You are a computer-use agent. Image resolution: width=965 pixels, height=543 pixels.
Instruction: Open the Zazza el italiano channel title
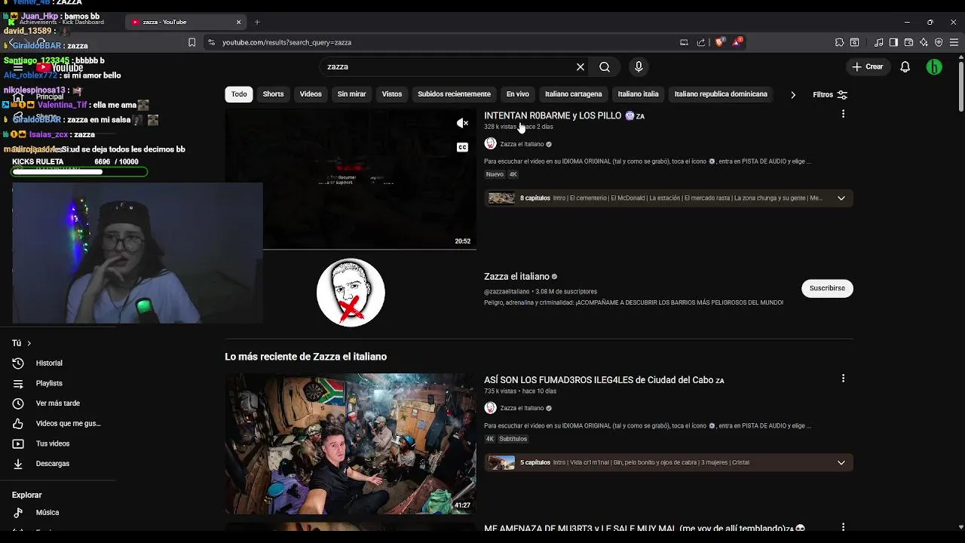coord(516,277)
